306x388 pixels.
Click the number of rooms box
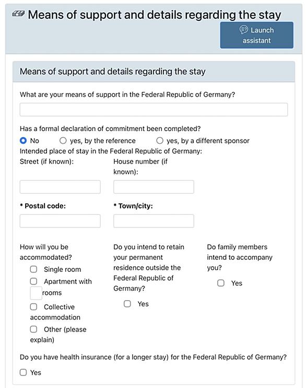click(36, 293)
